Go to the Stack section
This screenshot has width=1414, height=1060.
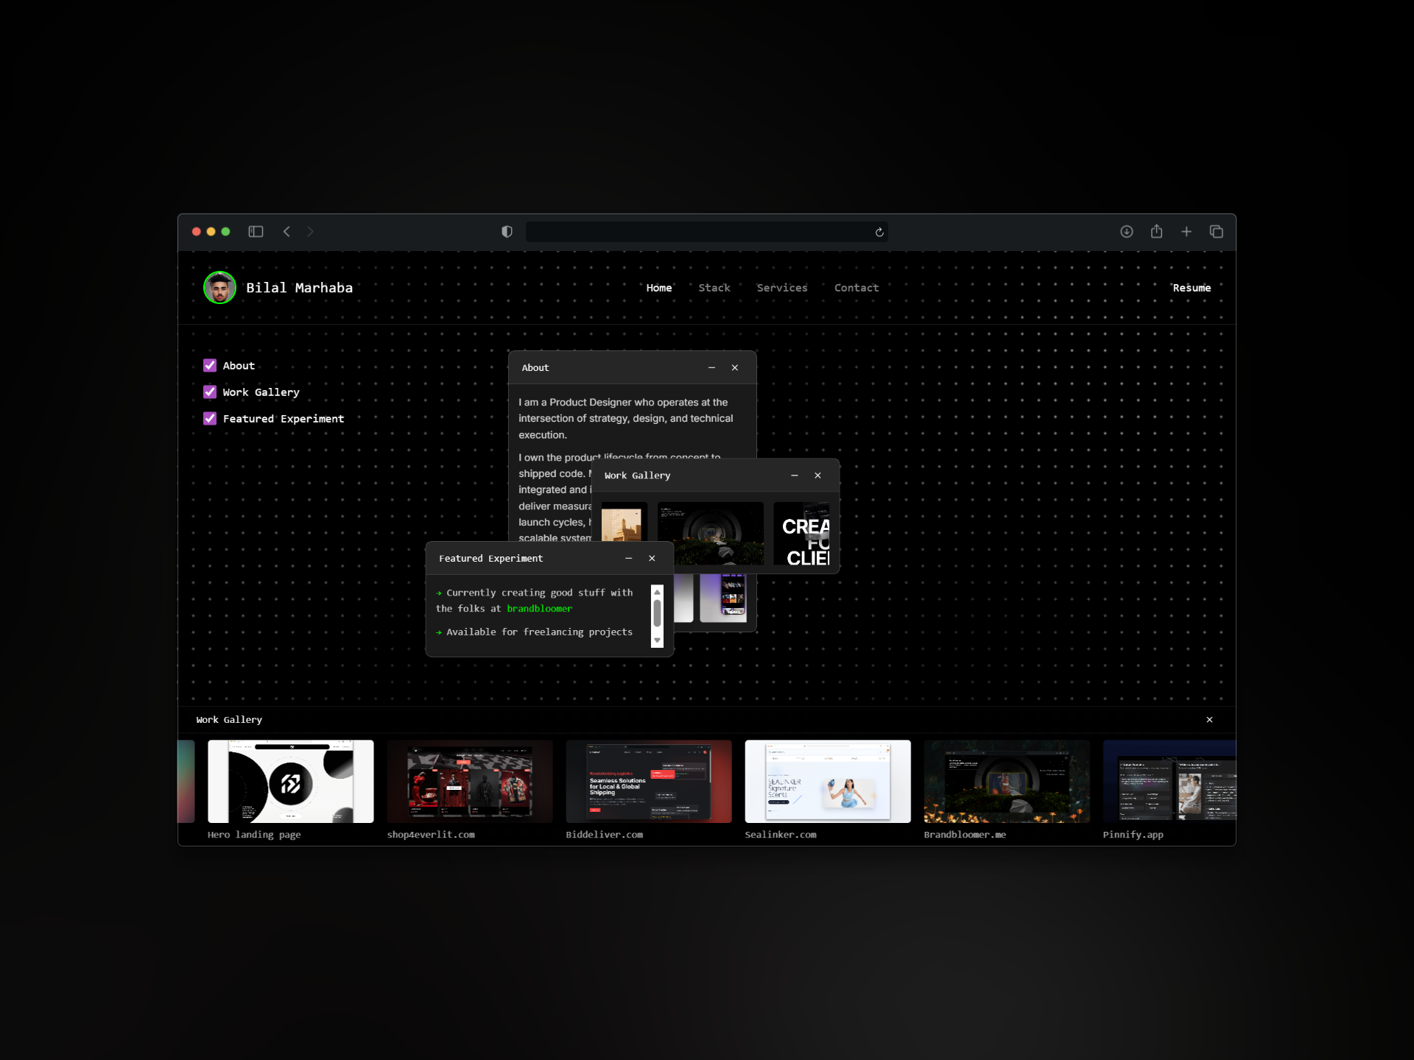pos(714,288)
